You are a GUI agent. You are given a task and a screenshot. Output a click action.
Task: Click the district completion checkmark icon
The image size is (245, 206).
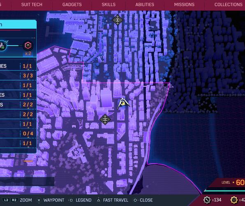(7, 42)
